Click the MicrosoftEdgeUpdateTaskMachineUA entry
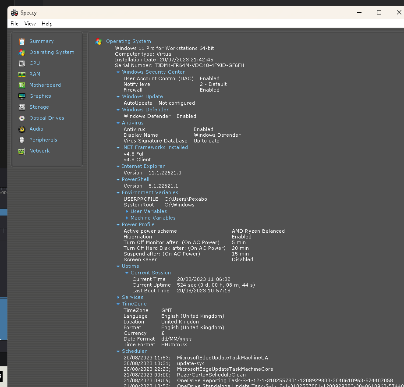 click(x=222, y=358)
